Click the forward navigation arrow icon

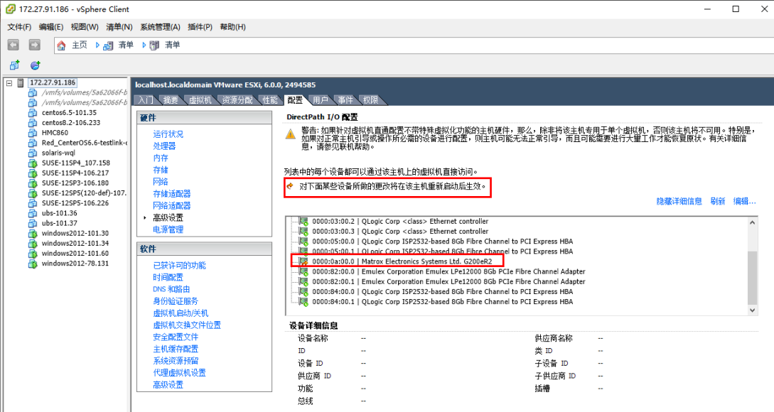pos(34,45)
